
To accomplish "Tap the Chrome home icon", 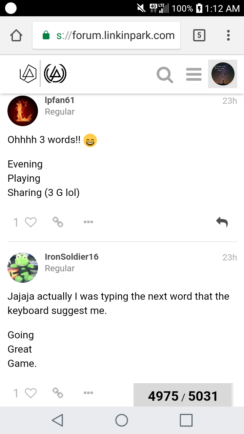I will point(16,35).
